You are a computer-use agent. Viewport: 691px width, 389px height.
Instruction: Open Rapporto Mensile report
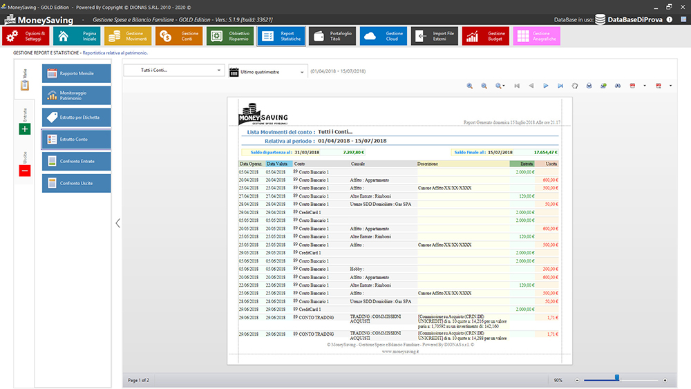pyautogui.click(x=76, y=73)
